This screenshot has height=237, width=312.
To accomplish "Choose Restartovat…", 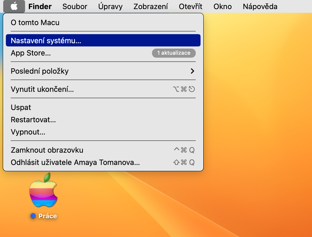I will click(x=103, y=120).
